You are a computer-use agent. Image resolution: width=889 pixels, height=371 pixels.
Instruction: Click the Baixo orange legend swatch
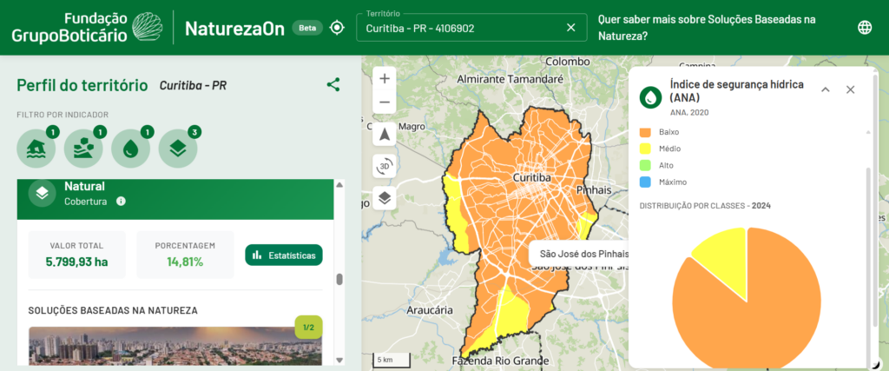click(645, 132)
